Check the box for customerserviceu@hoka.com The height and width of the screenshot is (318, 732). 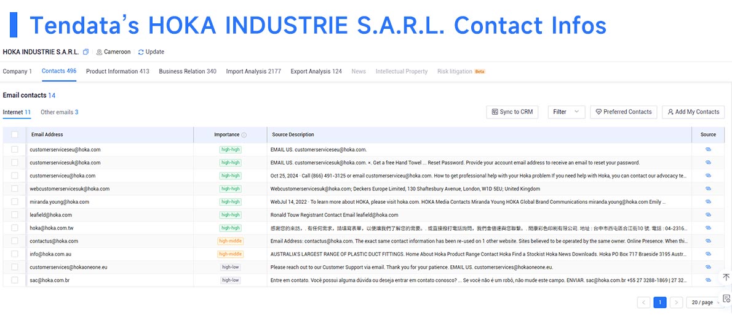click(15, 176)
